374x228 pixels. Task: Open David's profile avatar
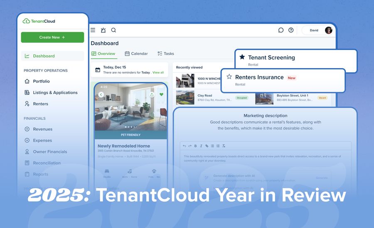tap(328, 30)
